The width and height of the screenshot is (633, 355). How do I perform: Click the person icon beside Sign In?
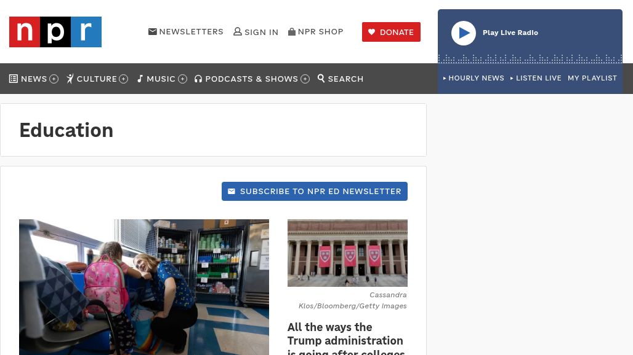pos(238,31)
